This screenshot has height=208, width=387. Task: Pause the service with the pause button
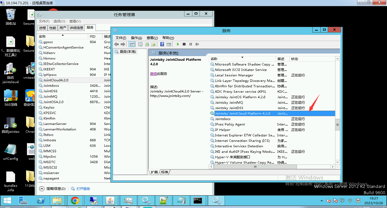click(x=191, y=44)
